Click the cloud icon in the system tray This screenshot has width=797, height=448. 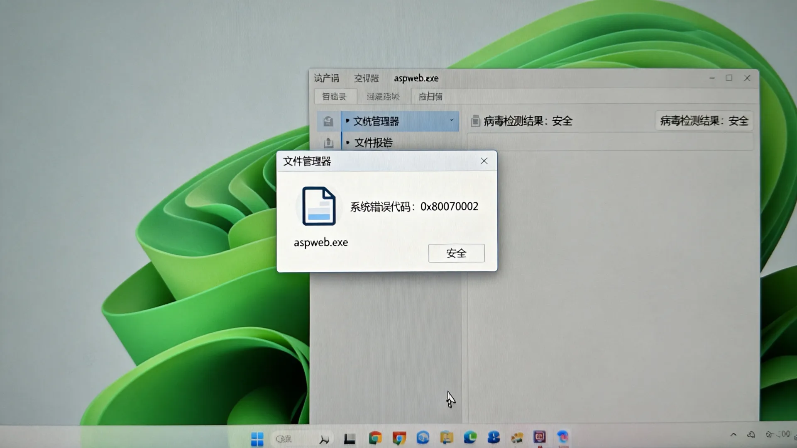pos(751,435)
